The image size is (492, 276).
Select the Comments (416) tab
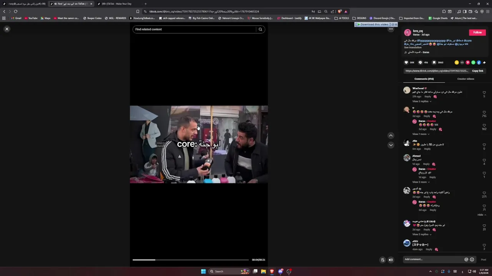coord(424,79)
